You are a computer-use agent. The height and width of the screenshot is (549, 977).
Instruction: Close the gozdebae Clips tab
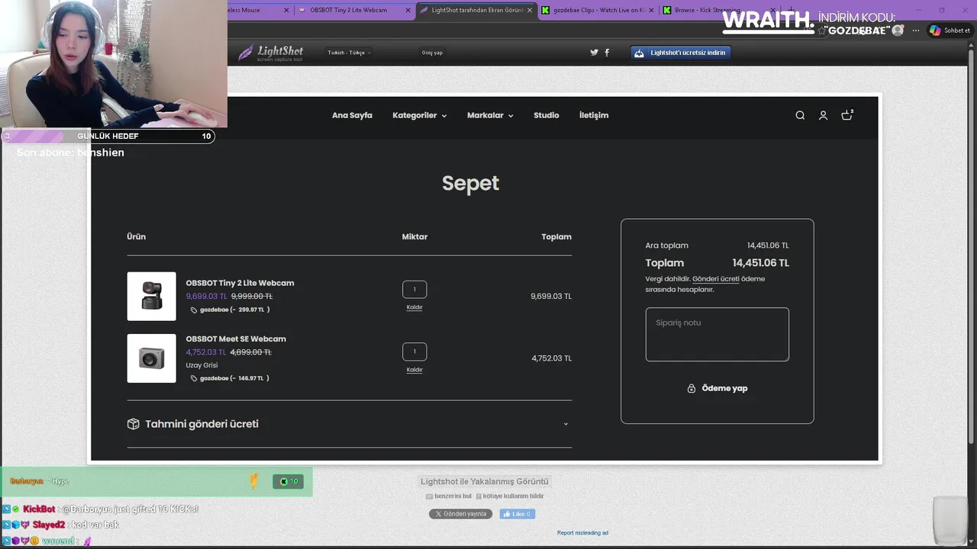pos(651,10)
